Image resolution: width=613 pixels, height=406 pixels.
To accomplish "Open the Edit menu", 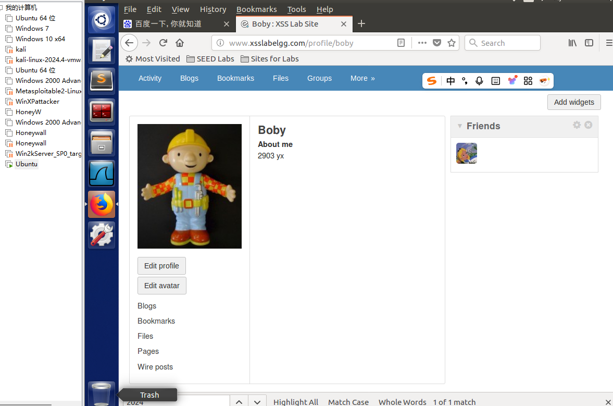I will tap(154, 9).
